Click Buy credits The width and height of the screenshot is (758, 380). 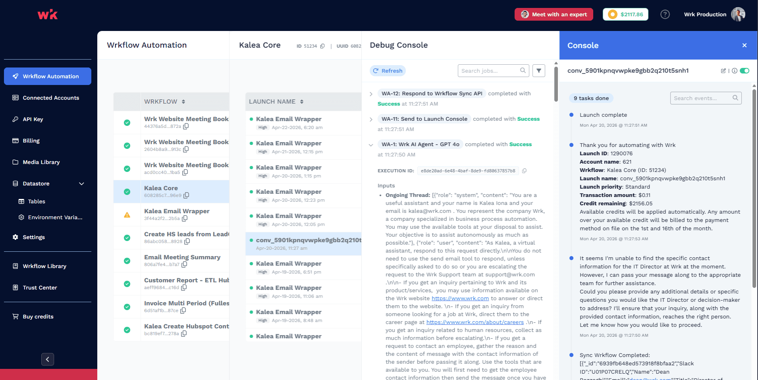coord(48,316)
